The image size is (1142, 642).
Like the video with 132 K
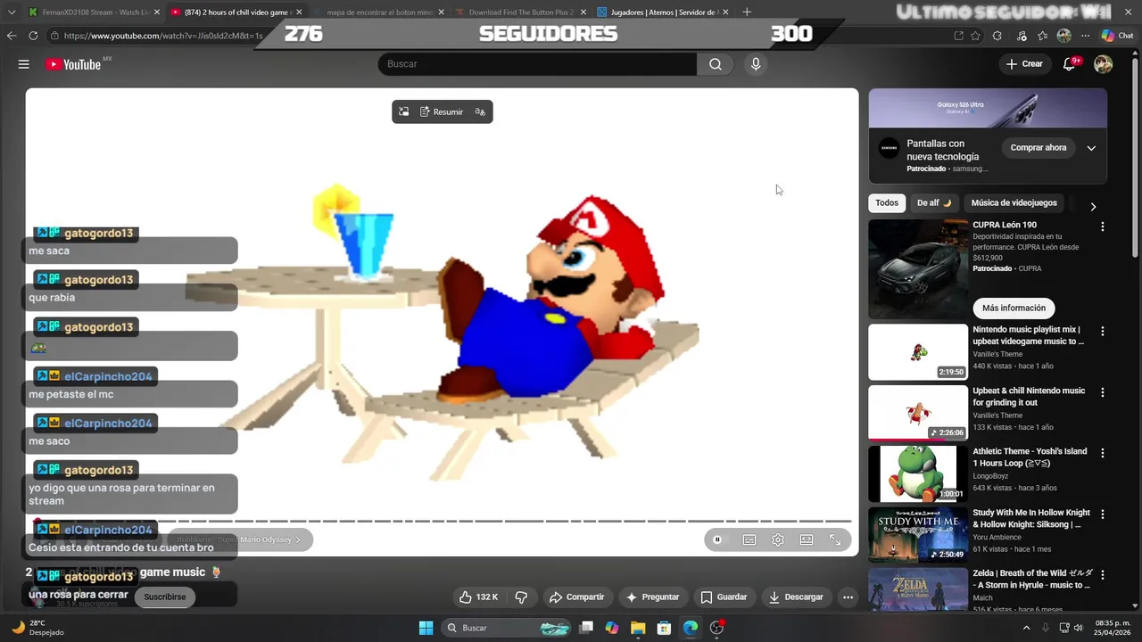pos(477,597)
